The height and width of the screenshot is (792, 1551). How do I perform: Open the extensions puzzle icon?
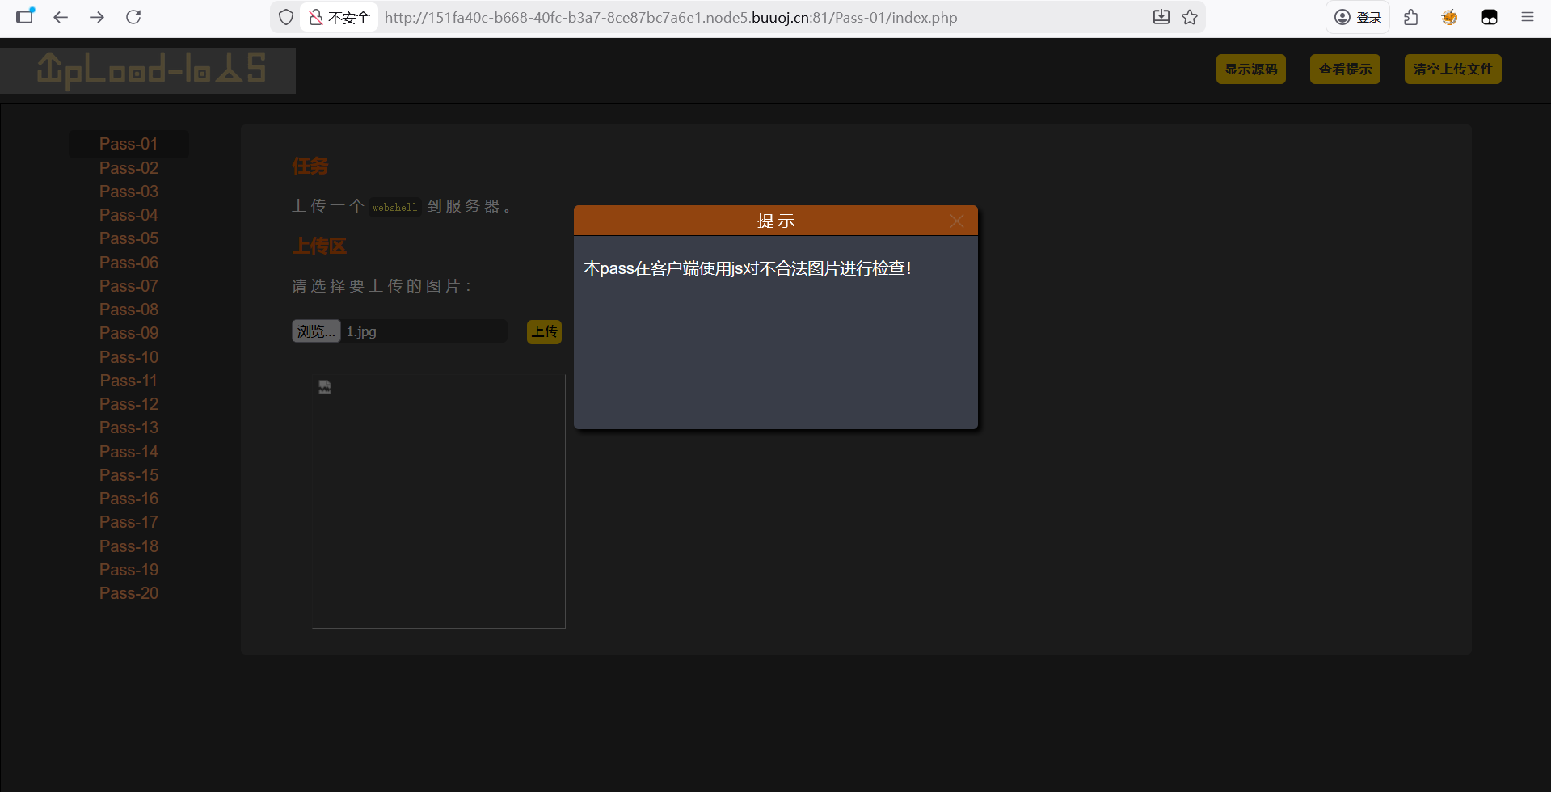(1411, 17)
